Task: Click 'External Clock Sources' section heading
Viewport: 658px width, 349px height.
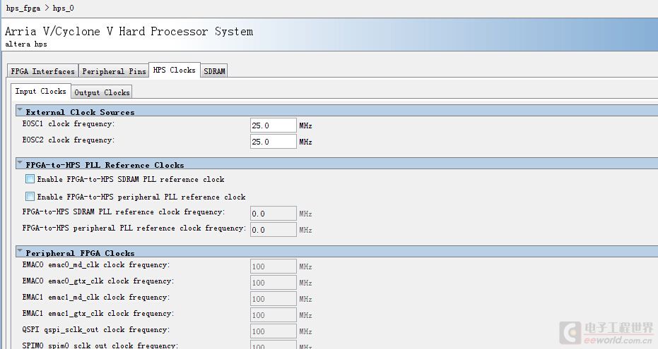Action: [80, 112]
